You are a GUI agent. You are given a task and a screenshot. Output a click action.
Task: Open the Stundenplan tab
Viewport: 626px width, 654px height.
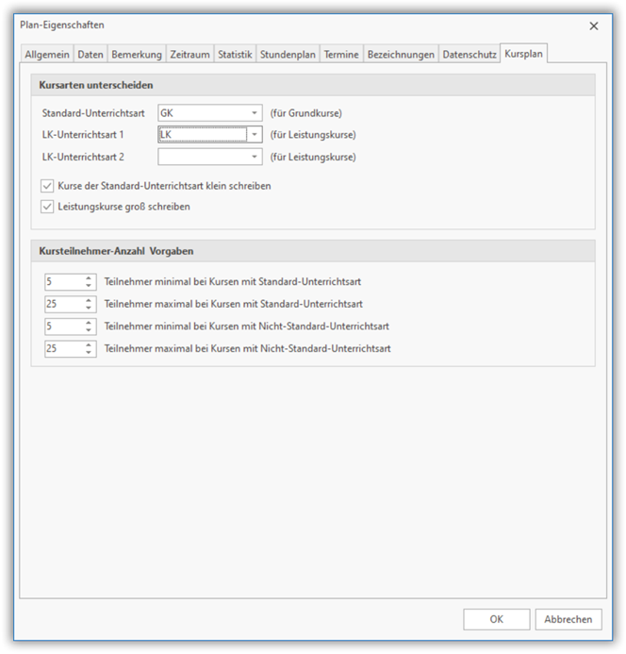(x=288, y=55)
